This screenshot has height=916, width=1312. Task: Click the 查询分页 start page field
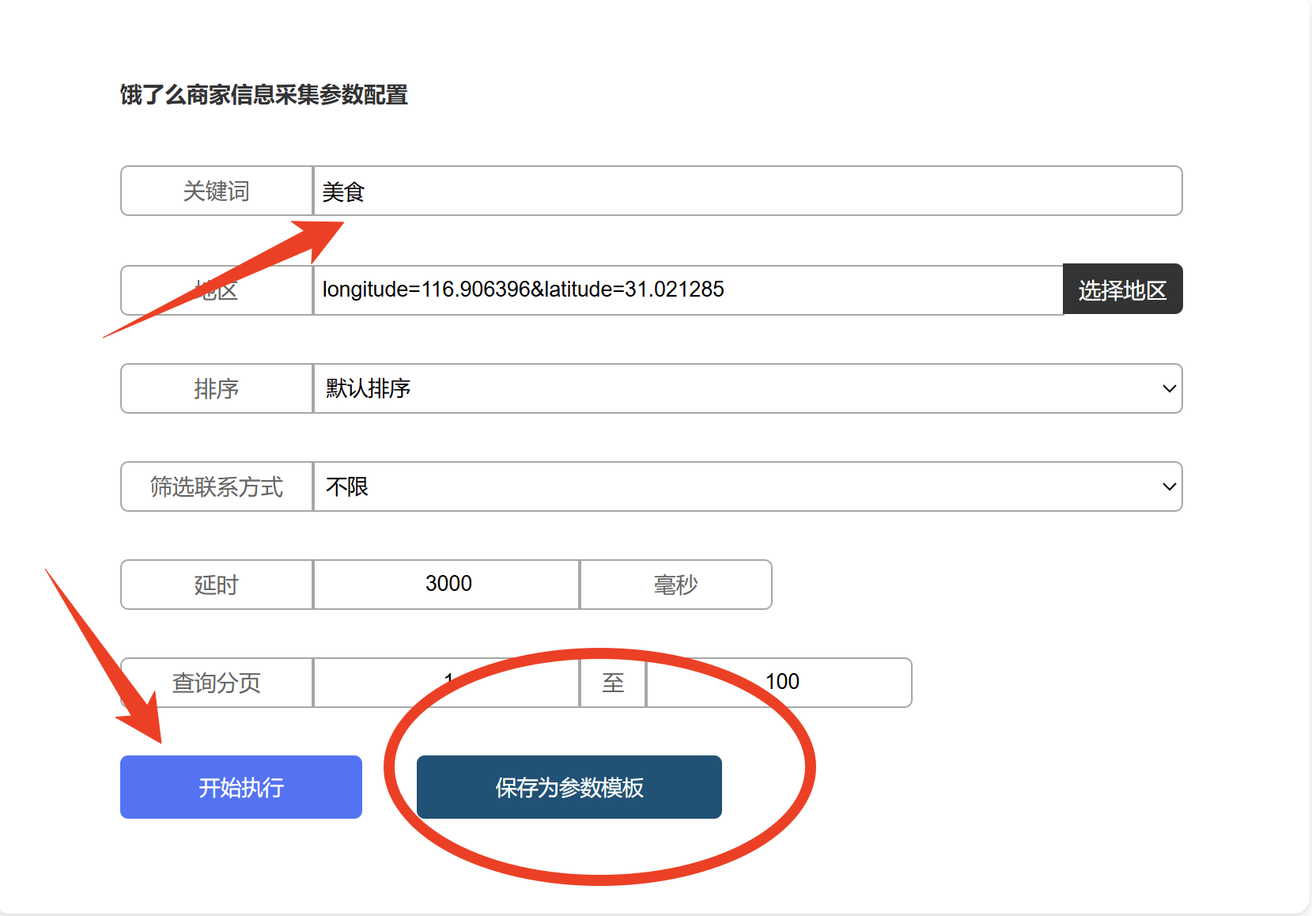pyautogui.click(x=447, y=683)
